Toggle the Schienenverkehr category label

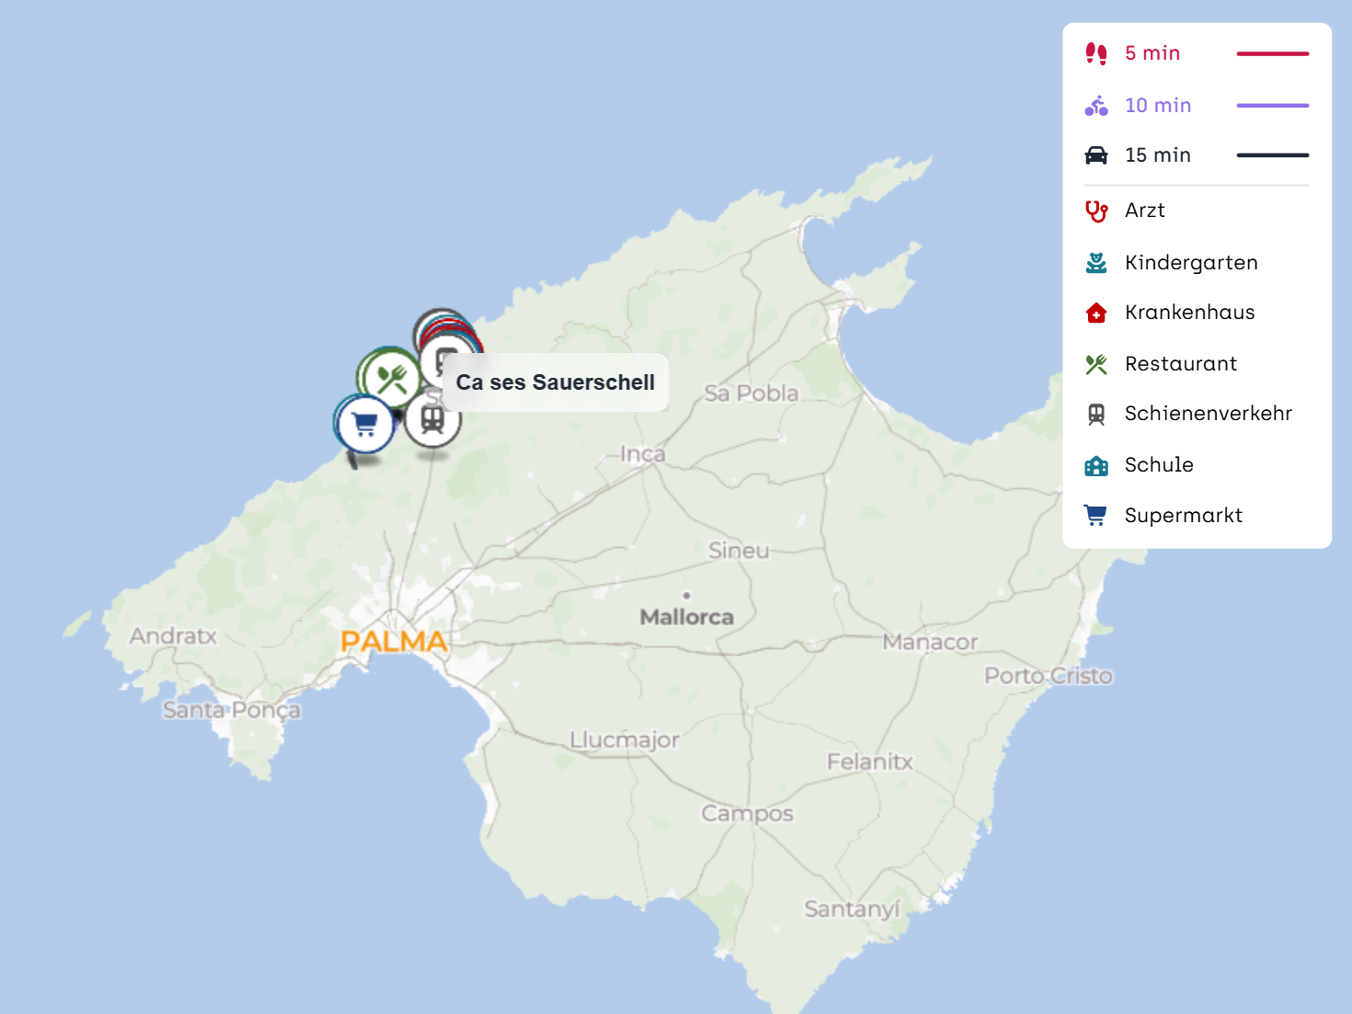1208,414
